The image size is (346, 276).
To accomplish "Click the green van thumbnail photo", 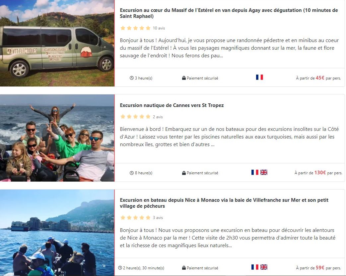I will (57, 43).
